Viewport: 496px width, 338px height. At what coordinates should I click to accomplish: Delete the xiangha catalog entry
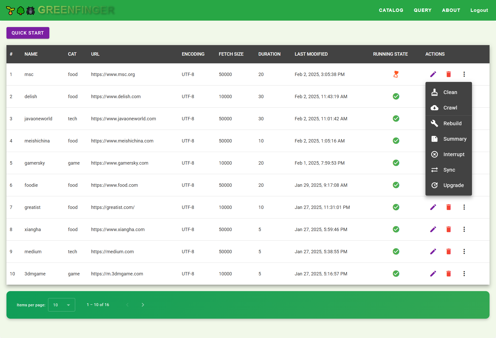(449, 229)
